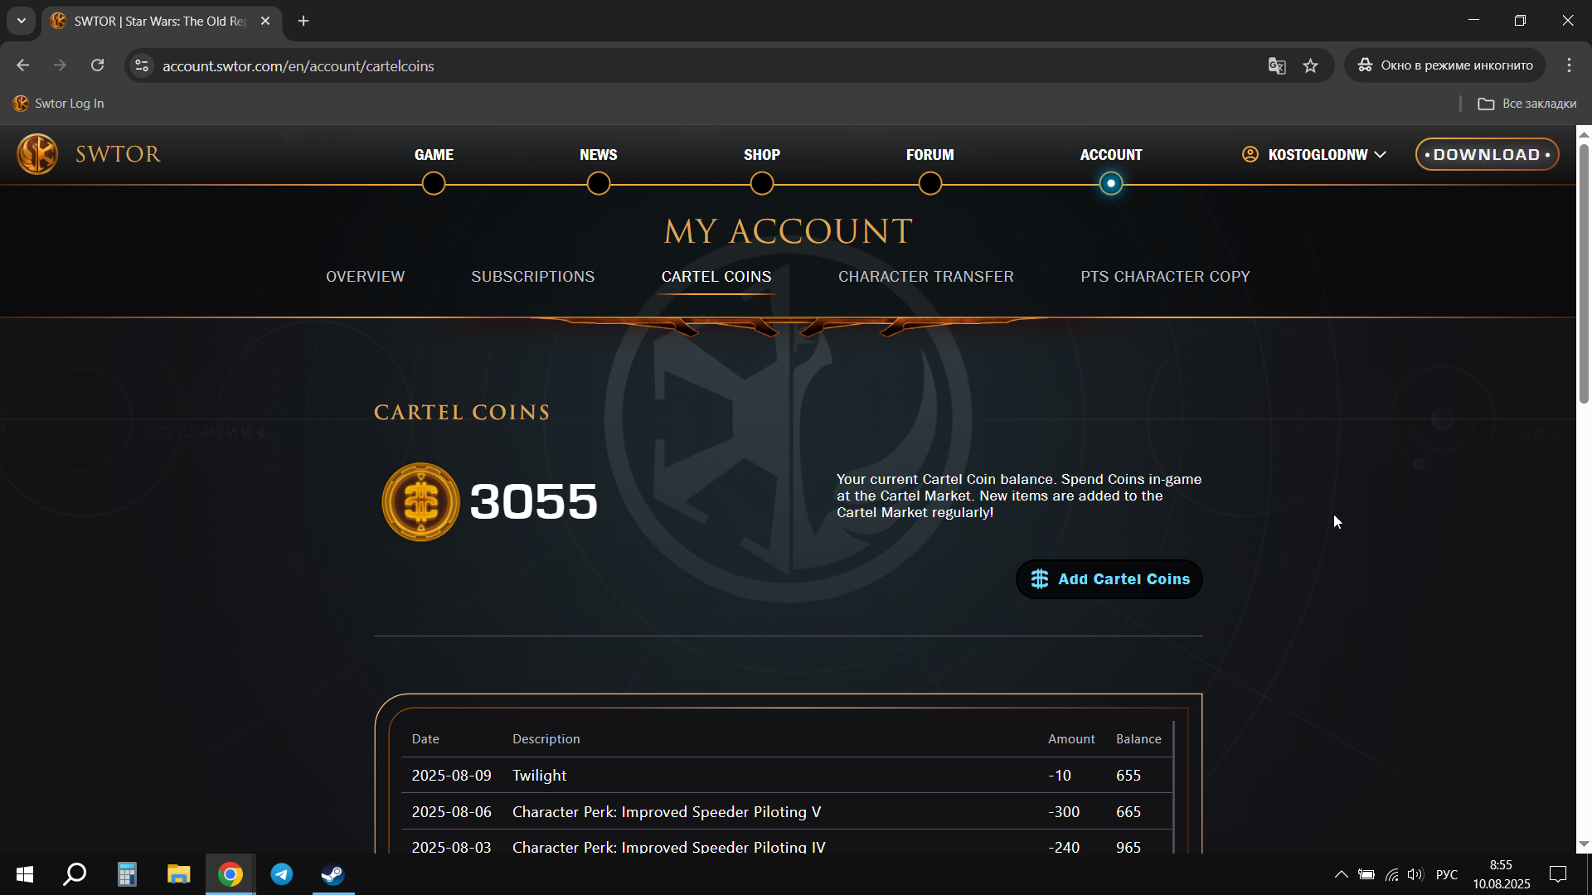Close the SWTOR browser tab

point(265,21)
